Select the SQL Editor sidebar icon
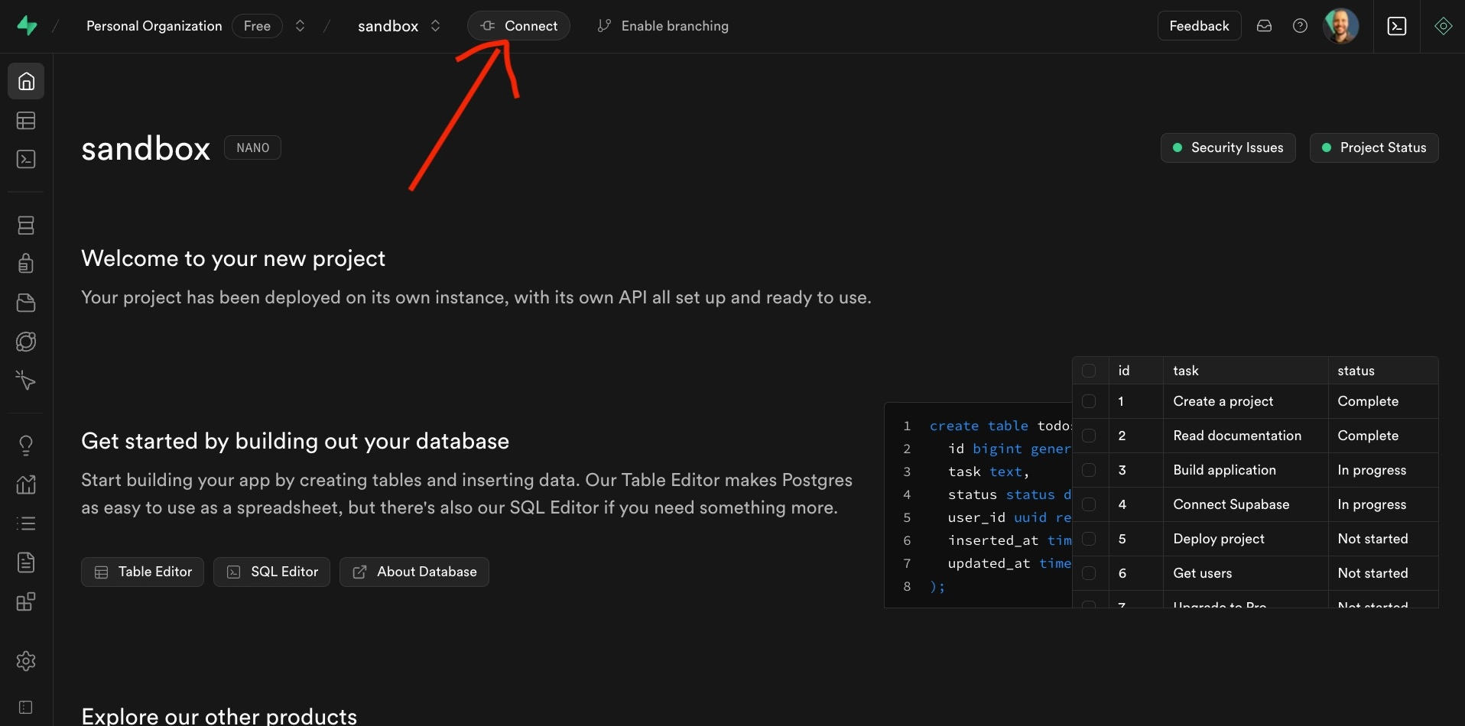 tap(26, 159)
